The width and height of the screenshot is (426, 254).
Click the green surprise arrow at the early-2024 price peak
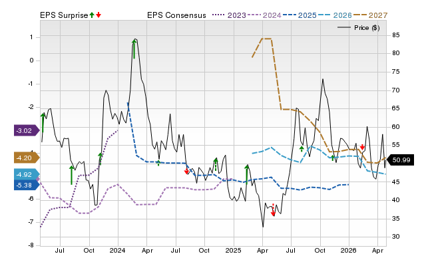pyautogui.click(x=134, y=49)
